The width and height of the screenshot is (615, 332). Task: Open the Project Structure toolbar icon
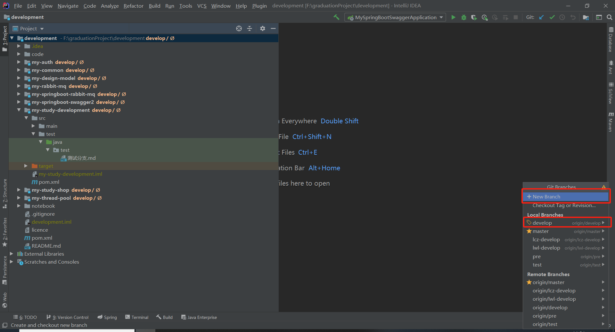(586, 17)
